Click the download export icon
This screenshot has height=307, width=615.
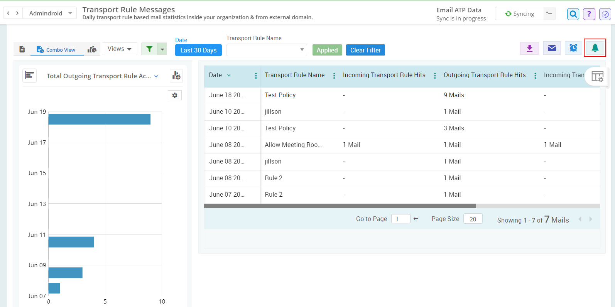pyautogui.click(x=529, y=48)
